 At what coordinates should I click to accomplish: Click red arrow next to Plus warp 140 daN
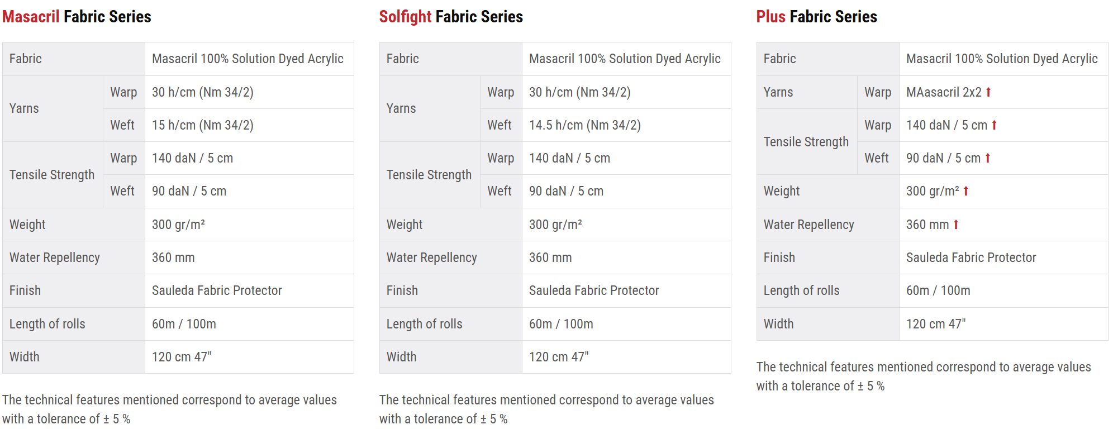pos(995,125)
